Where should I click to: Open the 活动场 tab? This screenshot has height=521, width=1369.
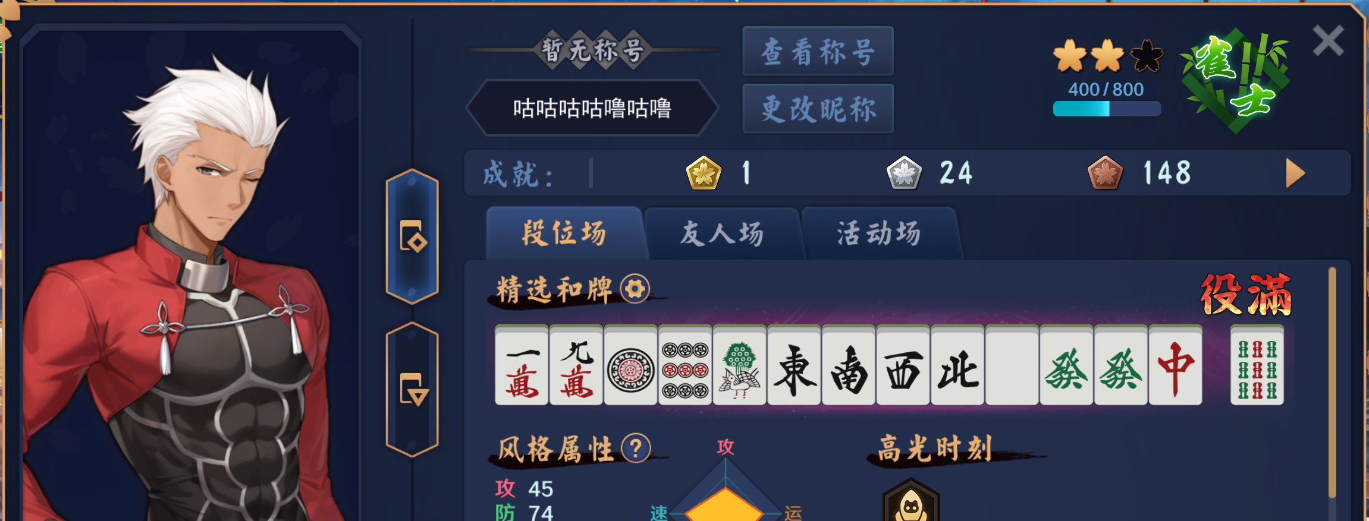[879, 233]
